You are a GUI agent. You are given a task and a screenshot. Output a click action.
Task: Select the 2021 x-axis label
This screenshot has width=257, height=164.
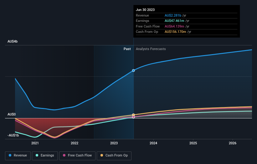coord(35,143)
